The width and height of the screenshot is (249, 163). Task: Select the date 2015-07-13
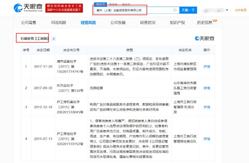pyautogui.click(x=43, y=139)
